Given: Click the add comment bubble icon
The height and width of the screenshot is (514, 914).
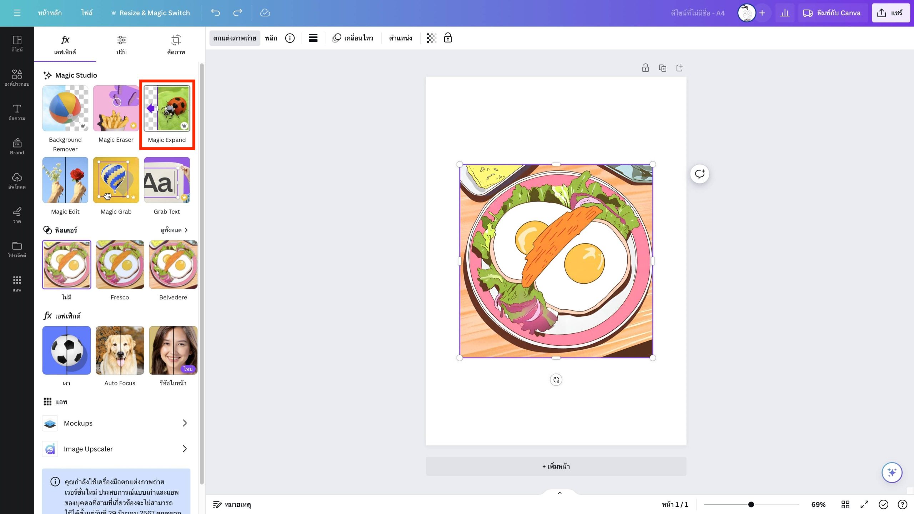Looking at the screenshot, I should click(699, 174).
